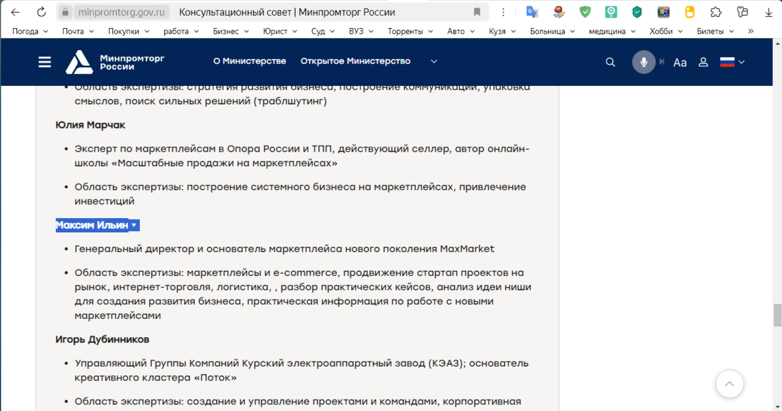
Task: Click the text about привлечение инвестиций
Action: click(300, 194)
